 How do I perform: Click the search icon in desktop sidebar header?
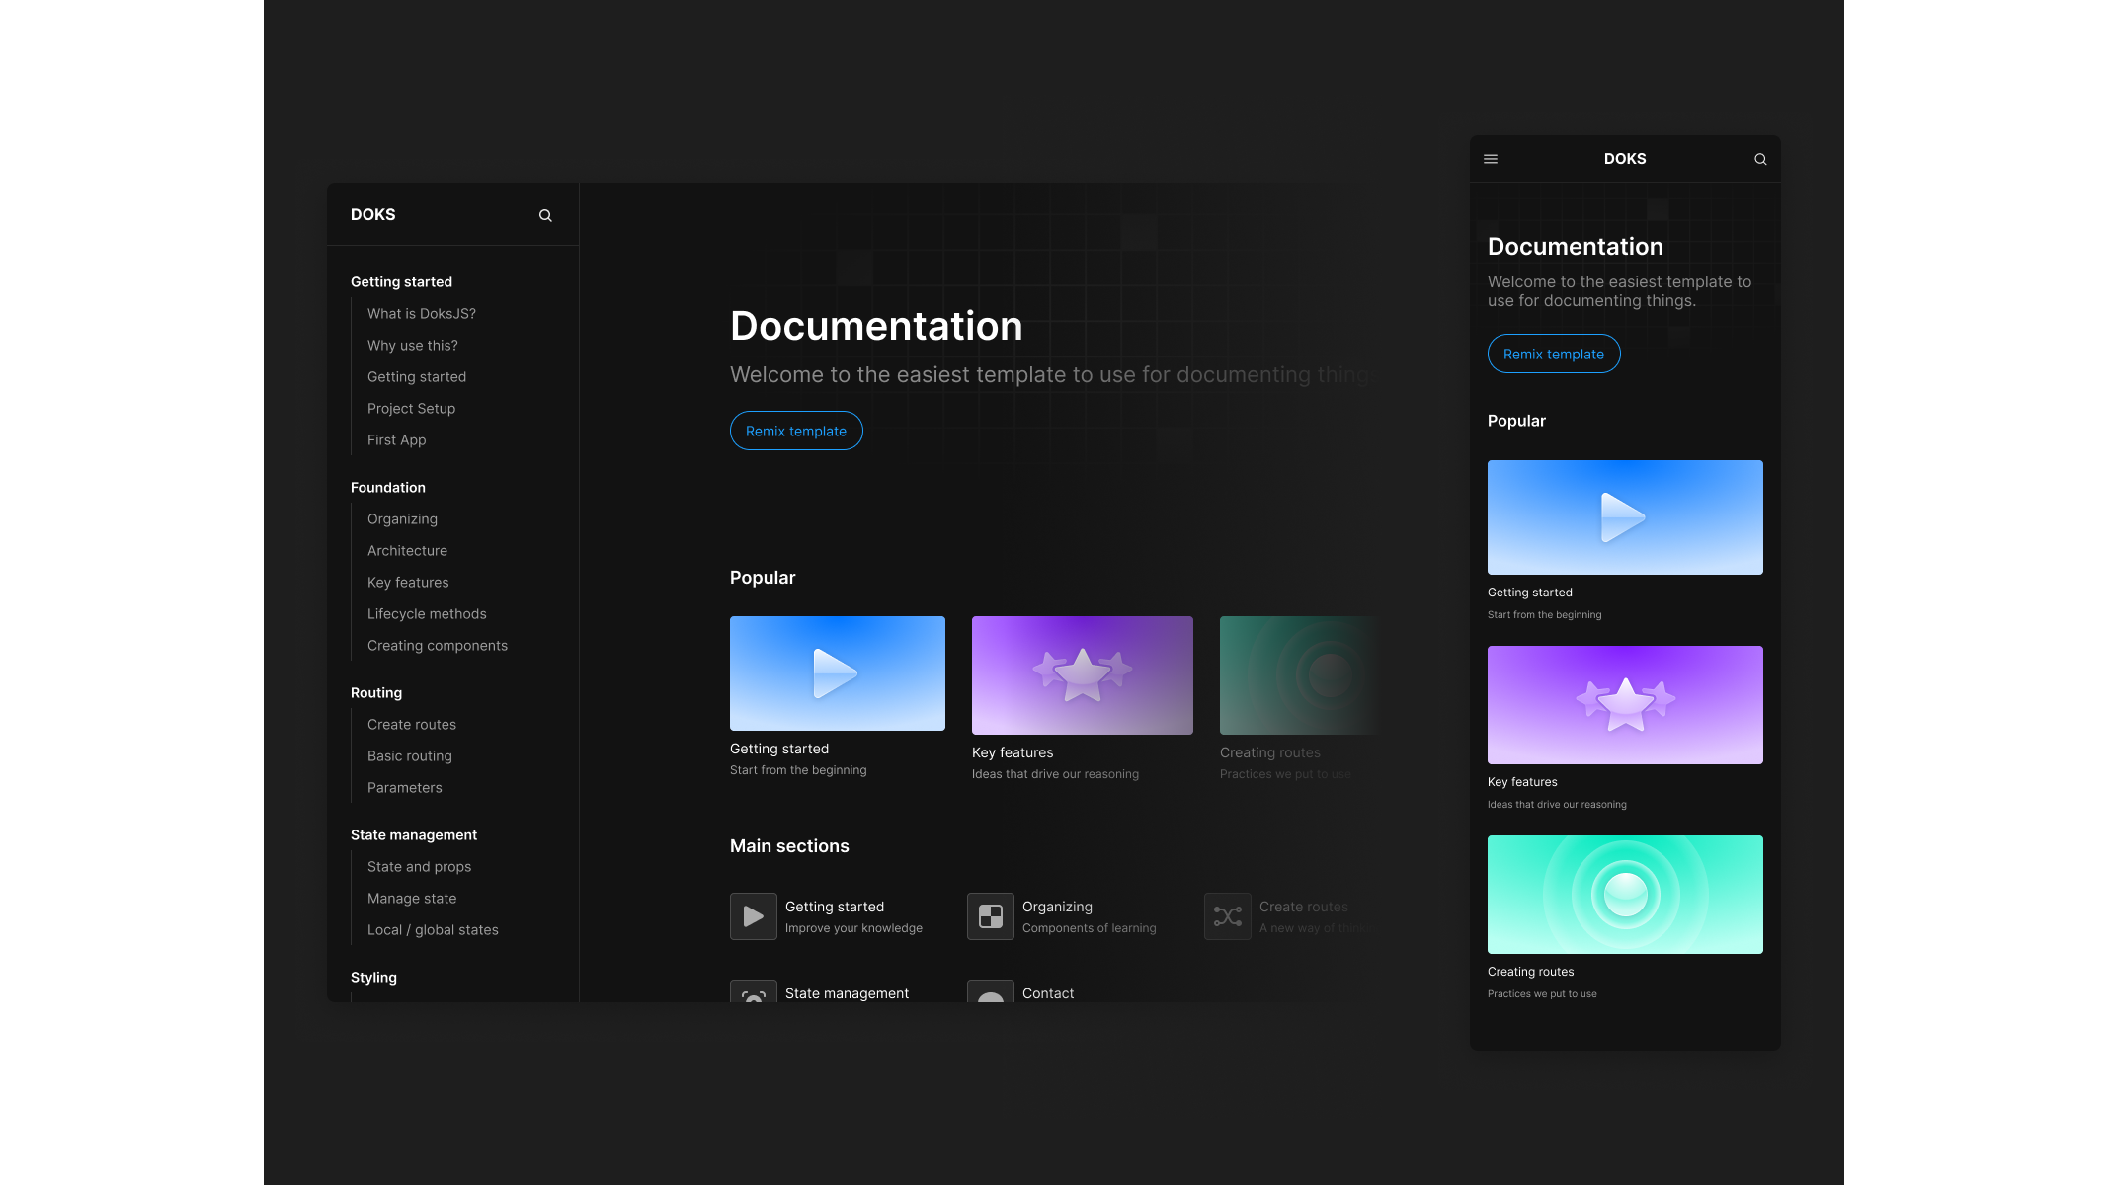tap(545, 215)
